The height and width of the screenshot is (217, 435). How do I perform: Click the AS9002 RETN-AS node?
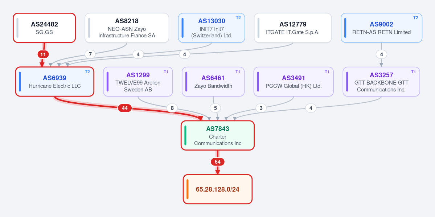point(381,28)
